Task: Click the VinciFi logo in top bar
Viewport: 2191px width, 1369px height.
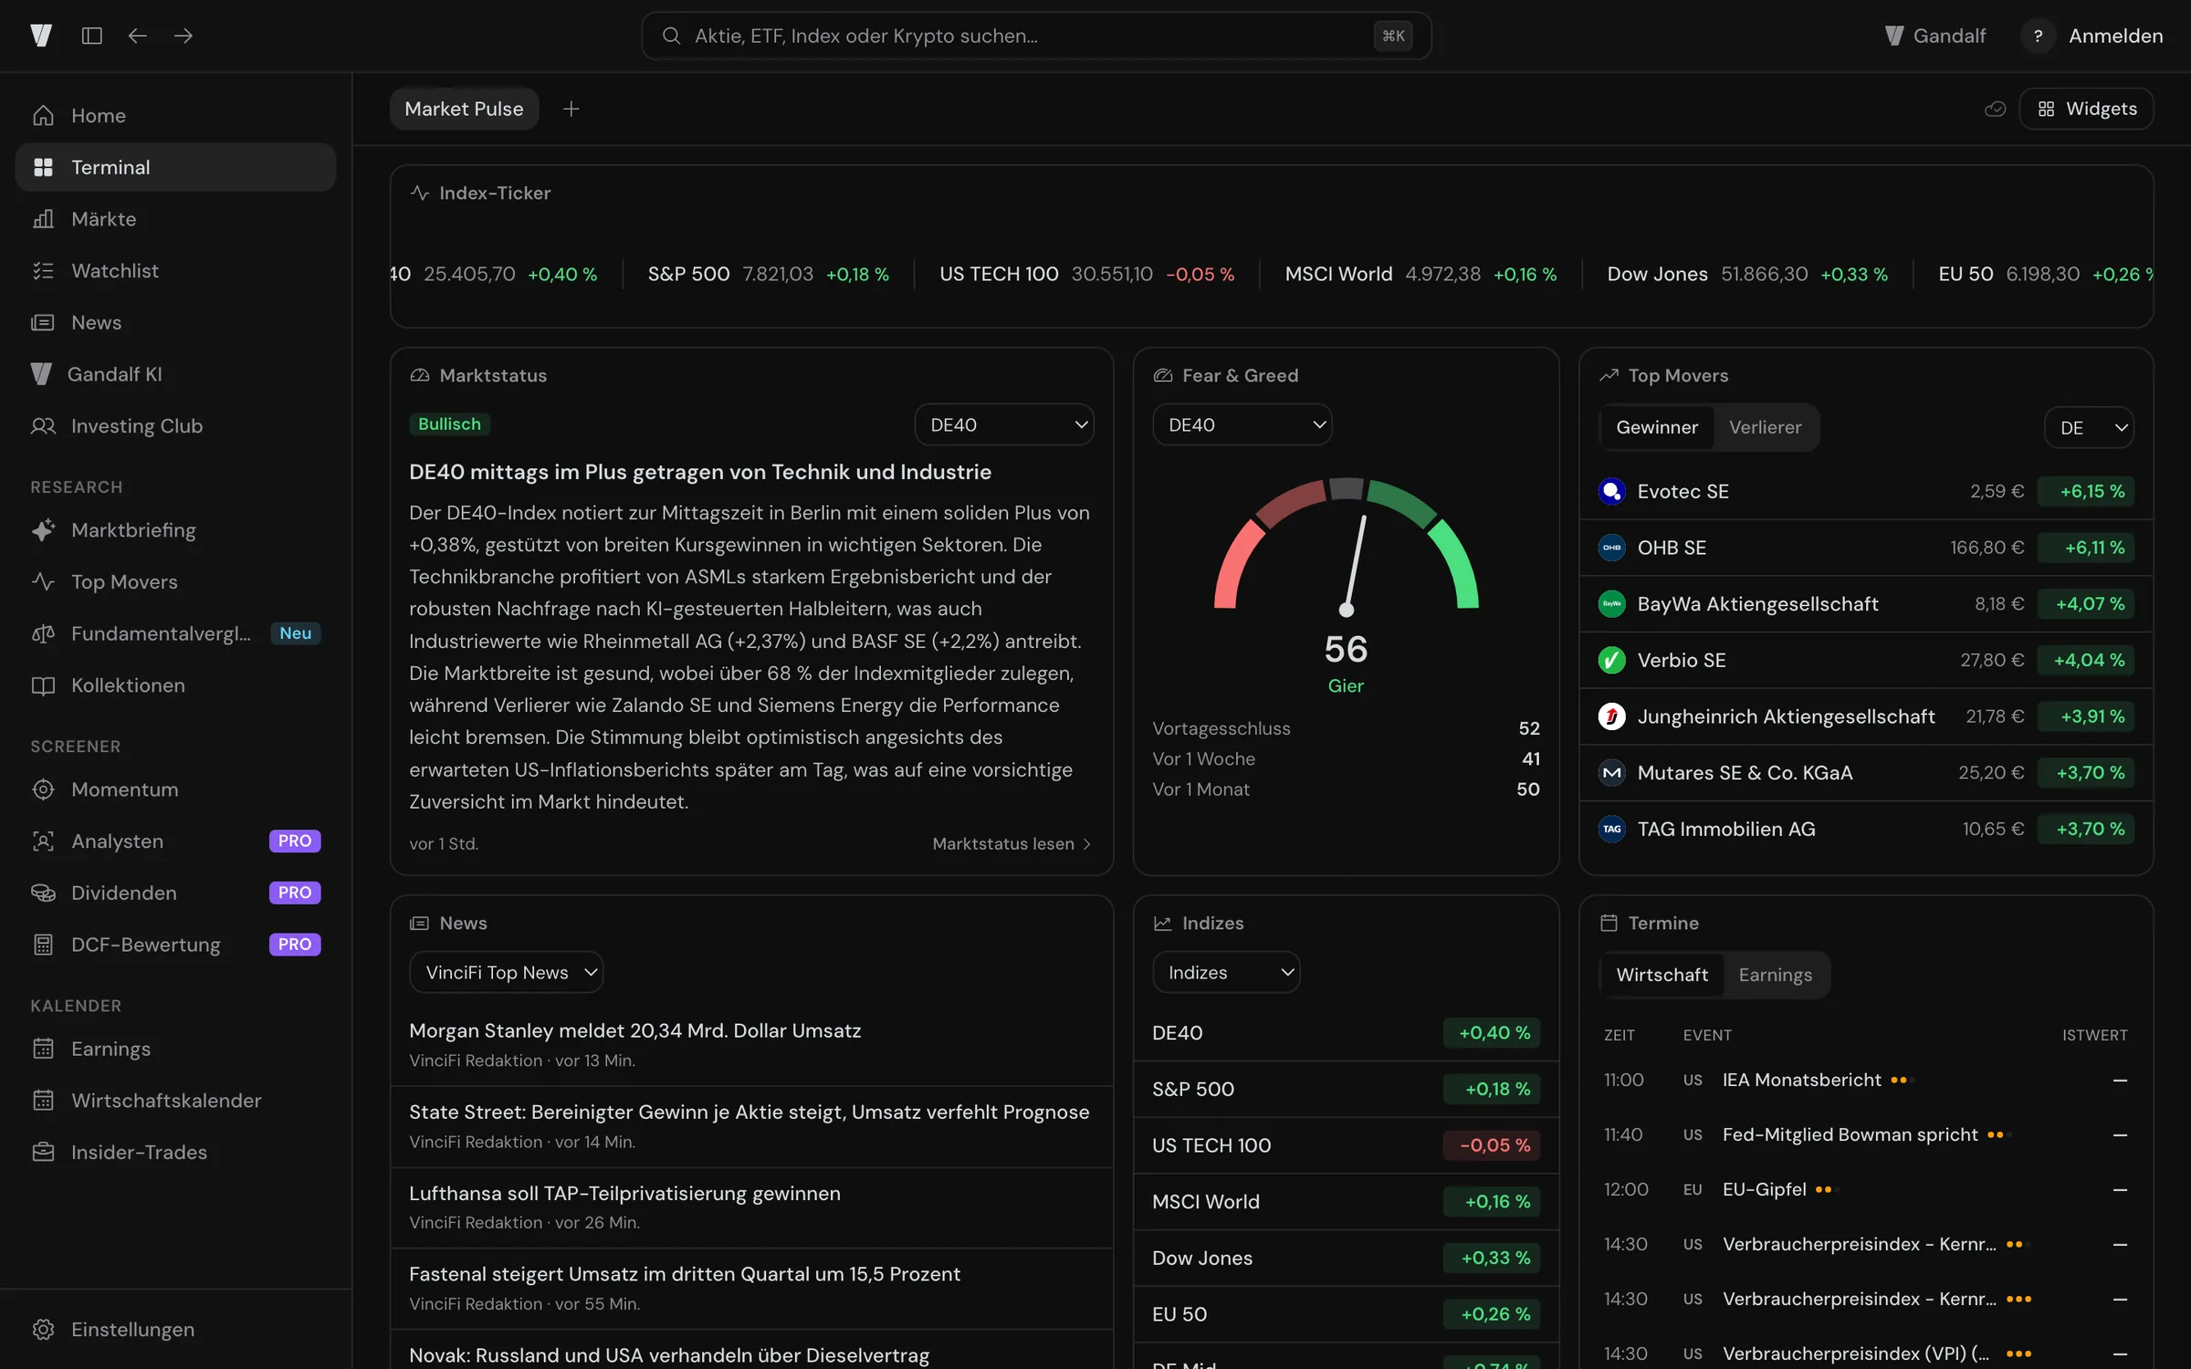Action: tap(41, 36)
